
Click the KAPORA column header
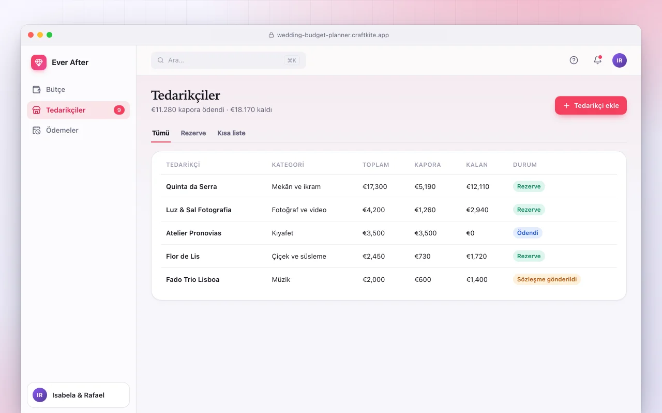click(x=428, y=165)
